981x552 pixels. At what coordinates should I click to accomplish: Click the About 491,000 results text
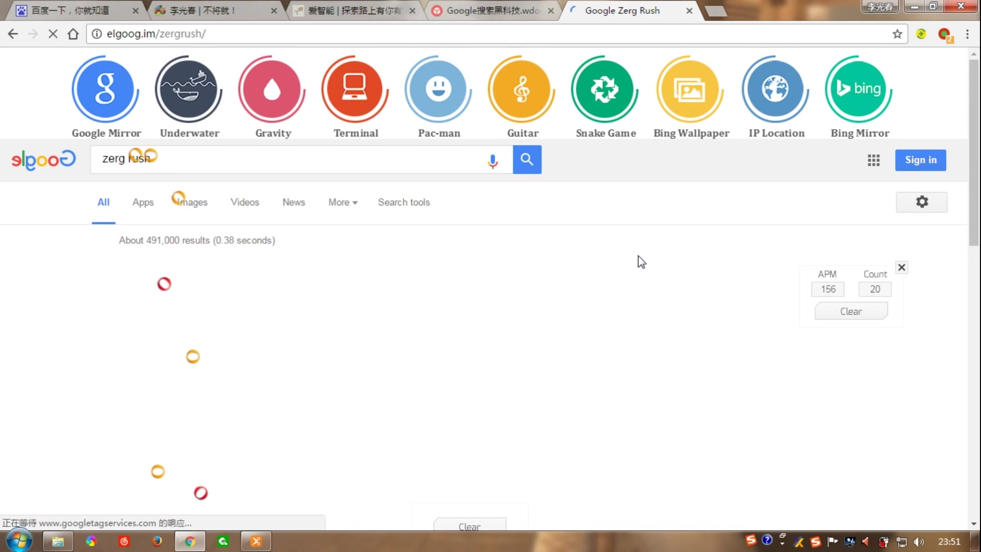click(x=197, y=240)
